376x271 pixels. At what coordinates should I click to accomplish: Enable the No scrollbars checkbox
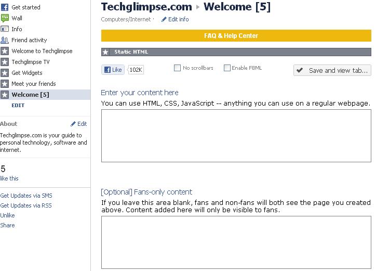177,68
